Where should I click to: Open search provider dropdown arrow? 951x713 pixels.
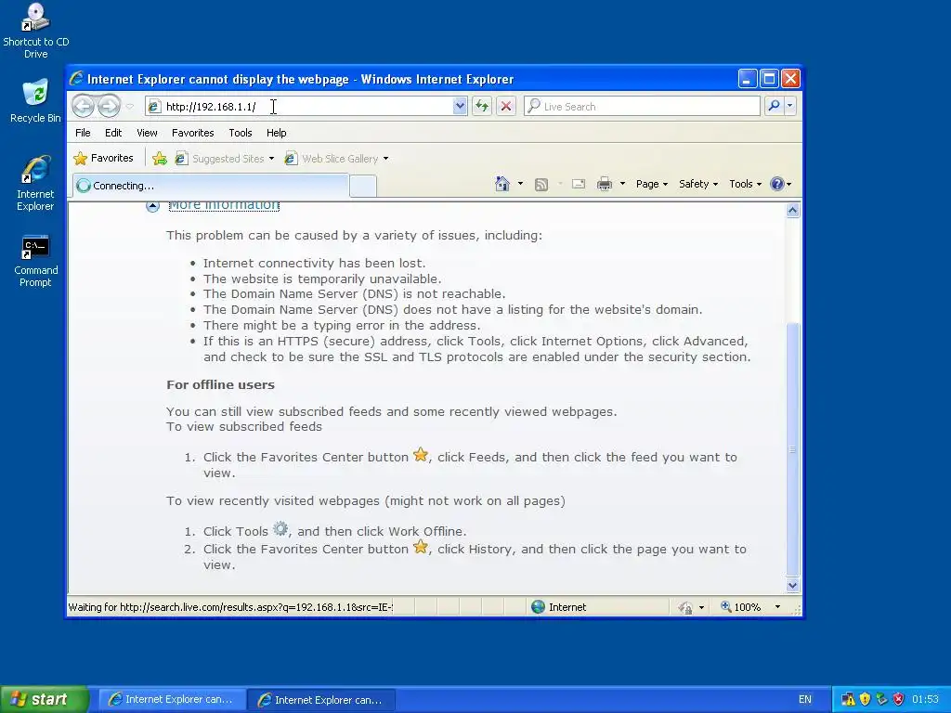click(789, 106)
